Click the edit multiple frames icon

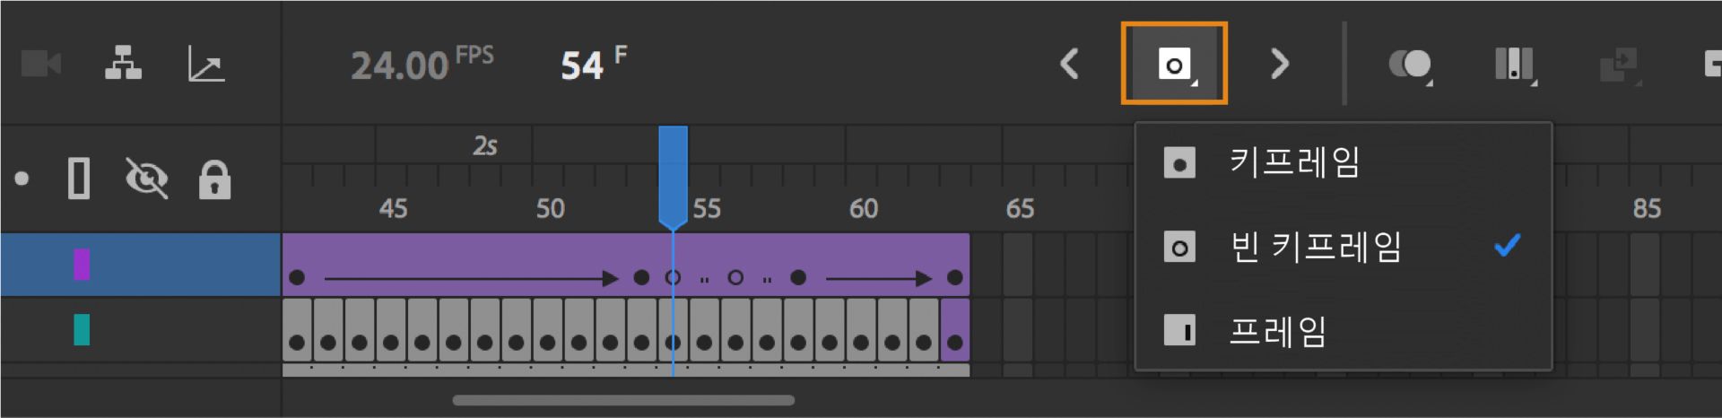pyautogui.click(x=1514, y=65)
